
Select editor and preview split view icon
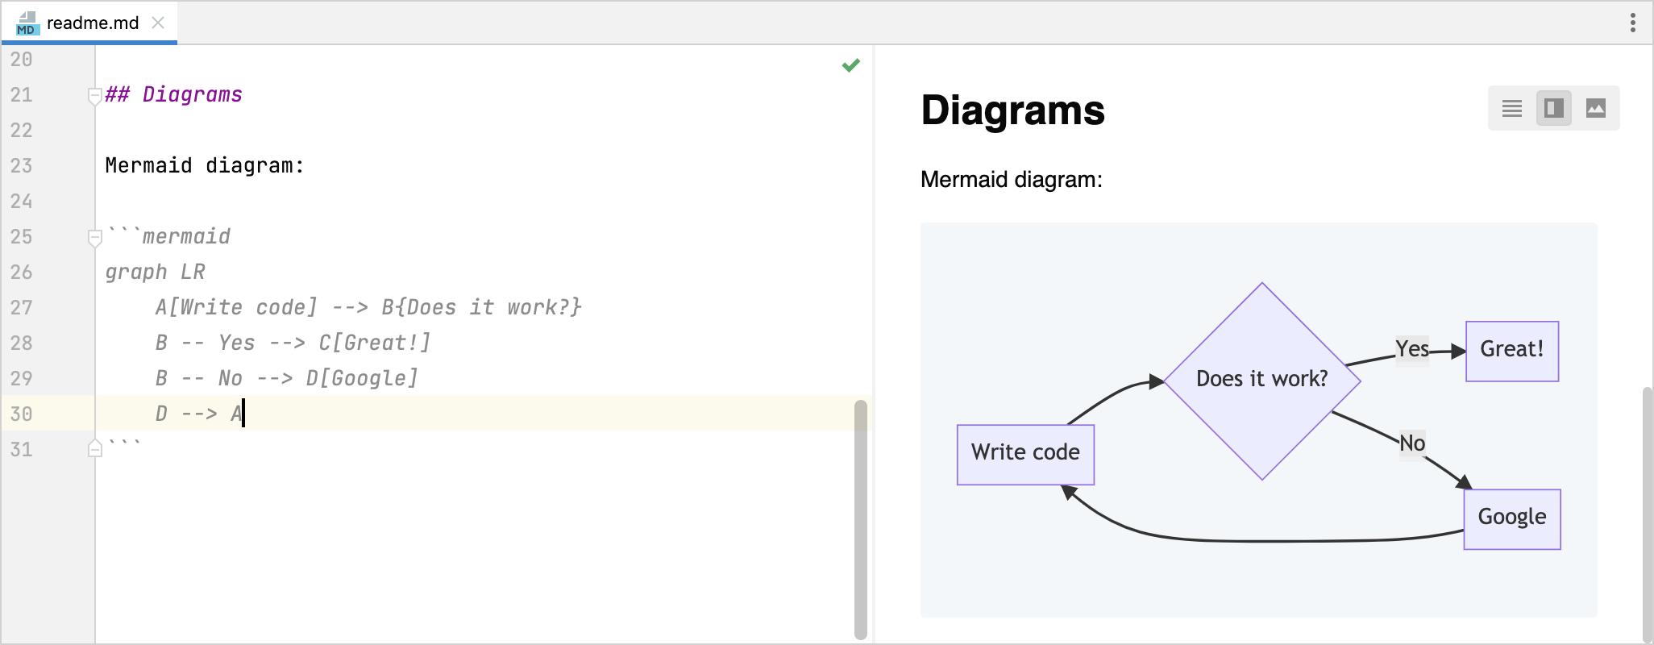coord(1554,108)
